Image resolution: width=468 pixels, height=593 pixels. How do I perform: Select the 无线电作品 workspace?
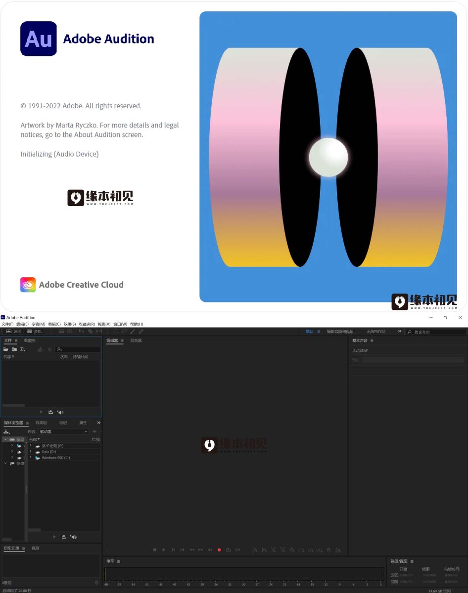pos(376,332)
